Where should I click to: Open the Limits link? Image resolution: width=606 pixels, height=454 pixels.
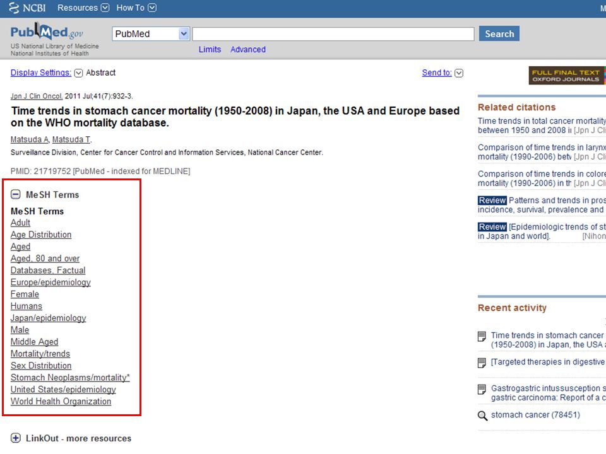click(210, 49)
